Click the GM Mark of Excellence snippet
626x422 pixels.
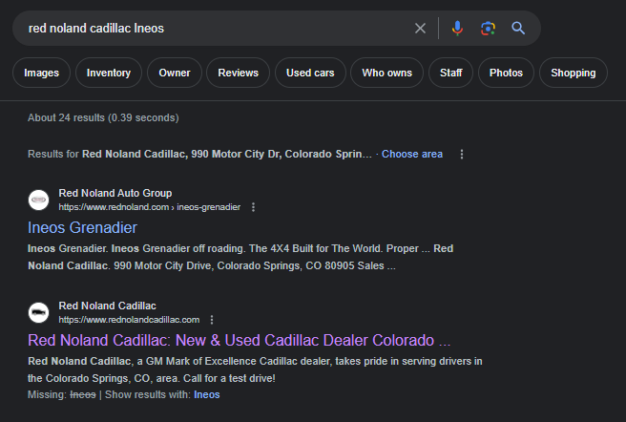(255, 369)
